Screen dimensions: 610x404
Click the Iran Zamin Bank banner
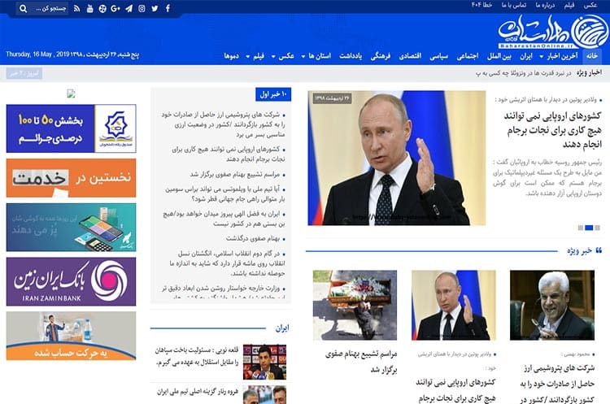point(72,281)
